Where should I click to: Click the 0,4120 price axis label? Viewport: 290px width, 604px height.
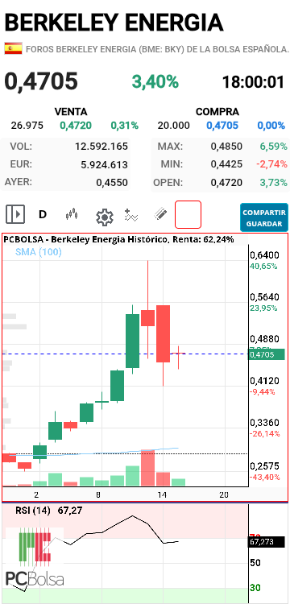[264, 381]
